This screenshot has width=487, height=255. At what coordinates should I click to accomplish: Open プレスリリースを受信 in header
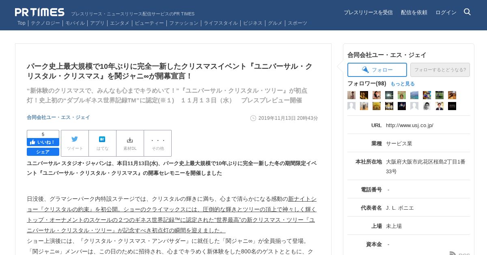[x=368, y=12]
